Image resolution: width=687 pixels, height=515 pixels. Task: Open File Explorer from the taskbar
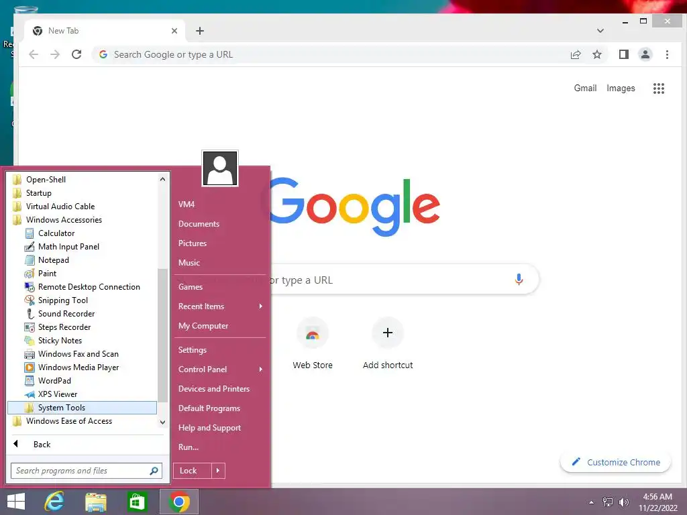pyautogui.click(x=95, y=502)
